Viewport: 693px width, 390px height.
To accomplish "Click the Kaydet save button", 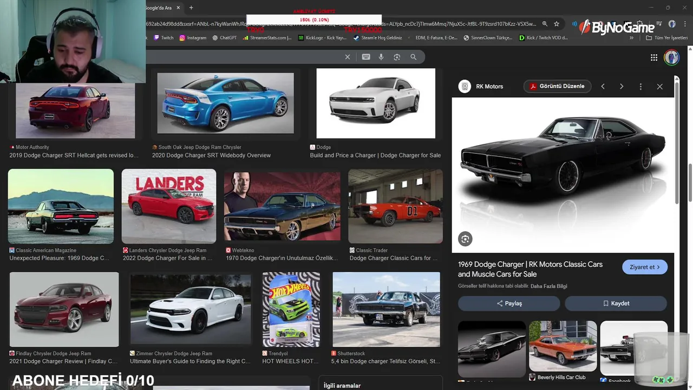I will pos(616,303).
